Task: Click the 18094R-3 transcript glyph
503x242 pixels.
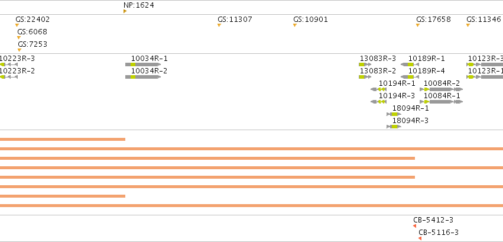Action: coord(394,127)
